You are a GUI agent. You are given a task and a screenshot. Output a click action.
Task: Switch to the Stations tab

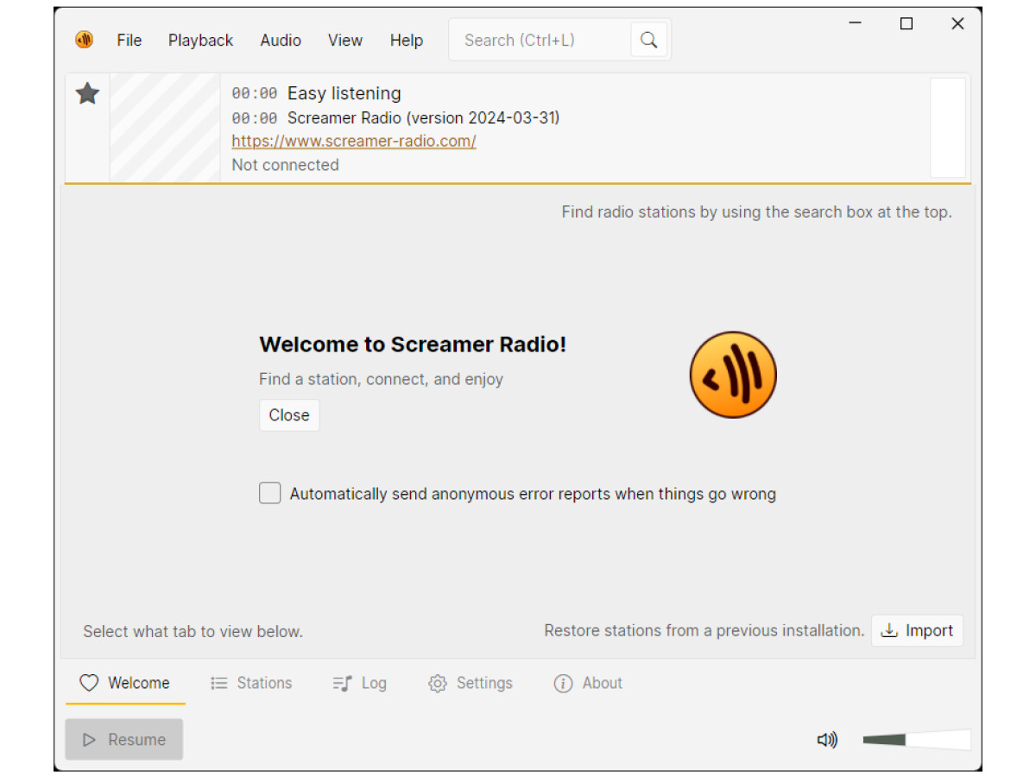coord(251,683)
